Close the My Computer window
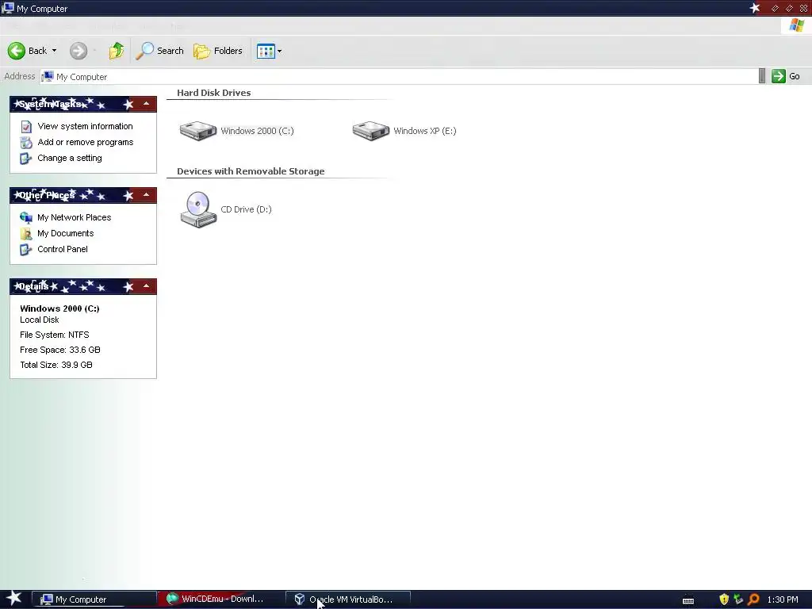Image resolution: width=812 pixels, height=609 pixels. tap(803, 8)
